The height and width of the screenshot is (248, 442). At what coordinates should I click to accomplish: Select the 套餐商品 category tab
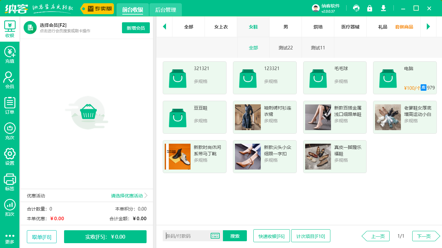tap(404, 26)
